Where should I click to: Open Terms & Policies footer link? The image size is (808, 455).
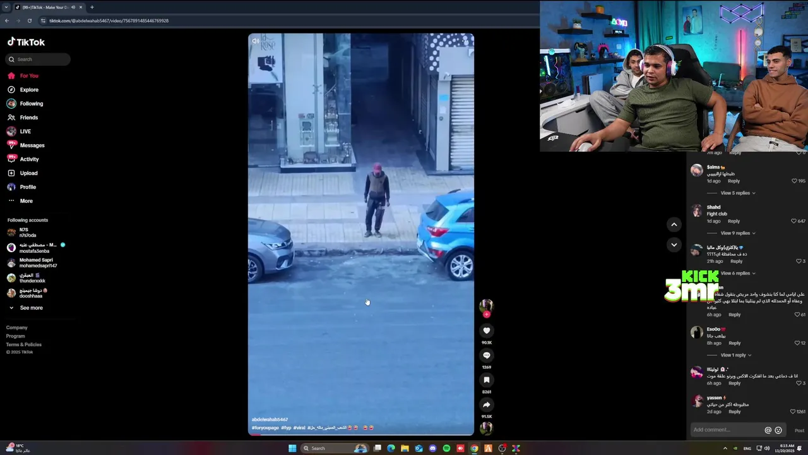(x=24, y=344)
